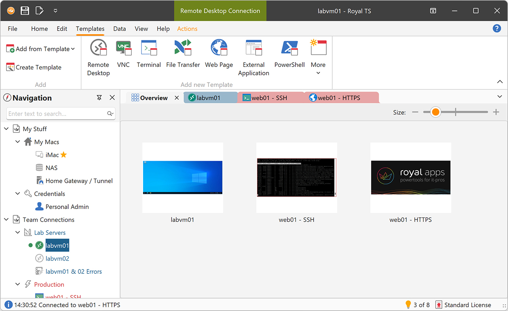Screen dimensions: 508x311
Task: Open the blue help icon in the menu bar
Action: tap(497, 28)
